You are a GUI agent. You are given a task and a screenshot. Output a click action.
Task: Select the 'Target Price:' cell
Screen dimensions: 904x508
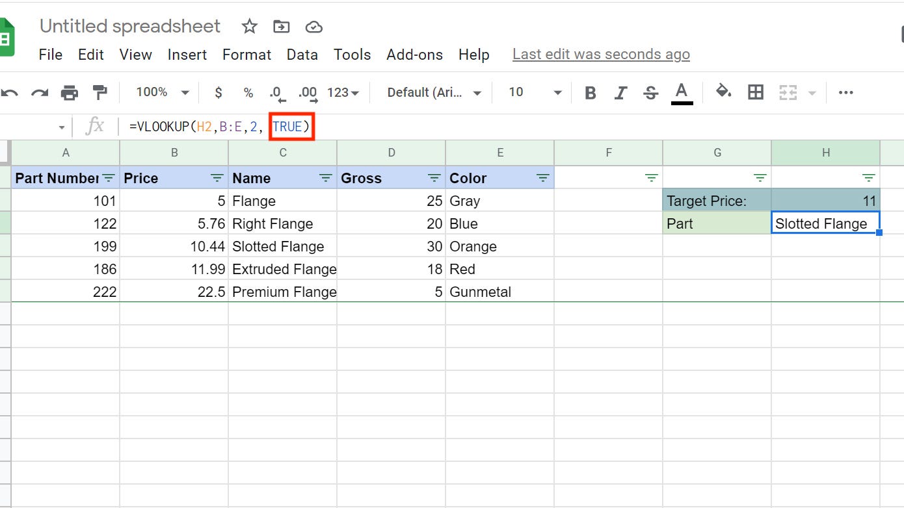click(x=717, y=200)
